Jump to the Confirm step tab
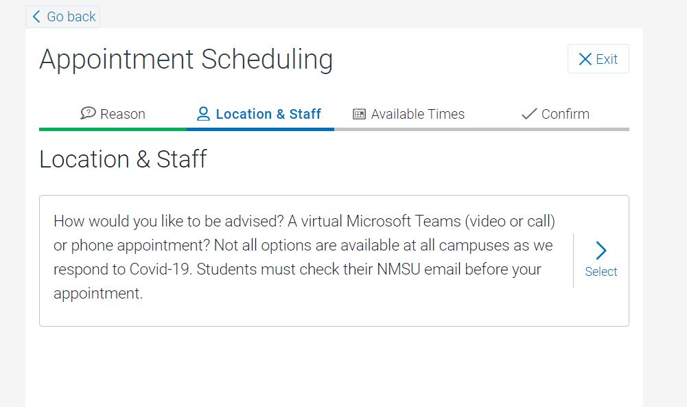 coord(555,115)
